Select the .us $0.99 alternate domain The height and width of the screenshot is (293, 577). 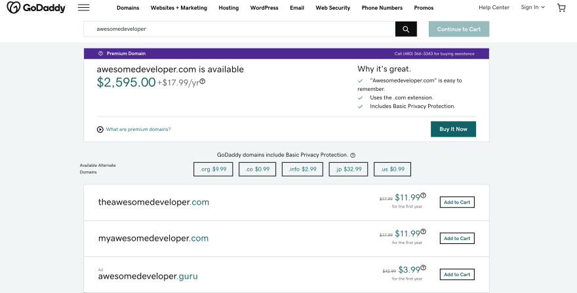(x=392, y=169)
